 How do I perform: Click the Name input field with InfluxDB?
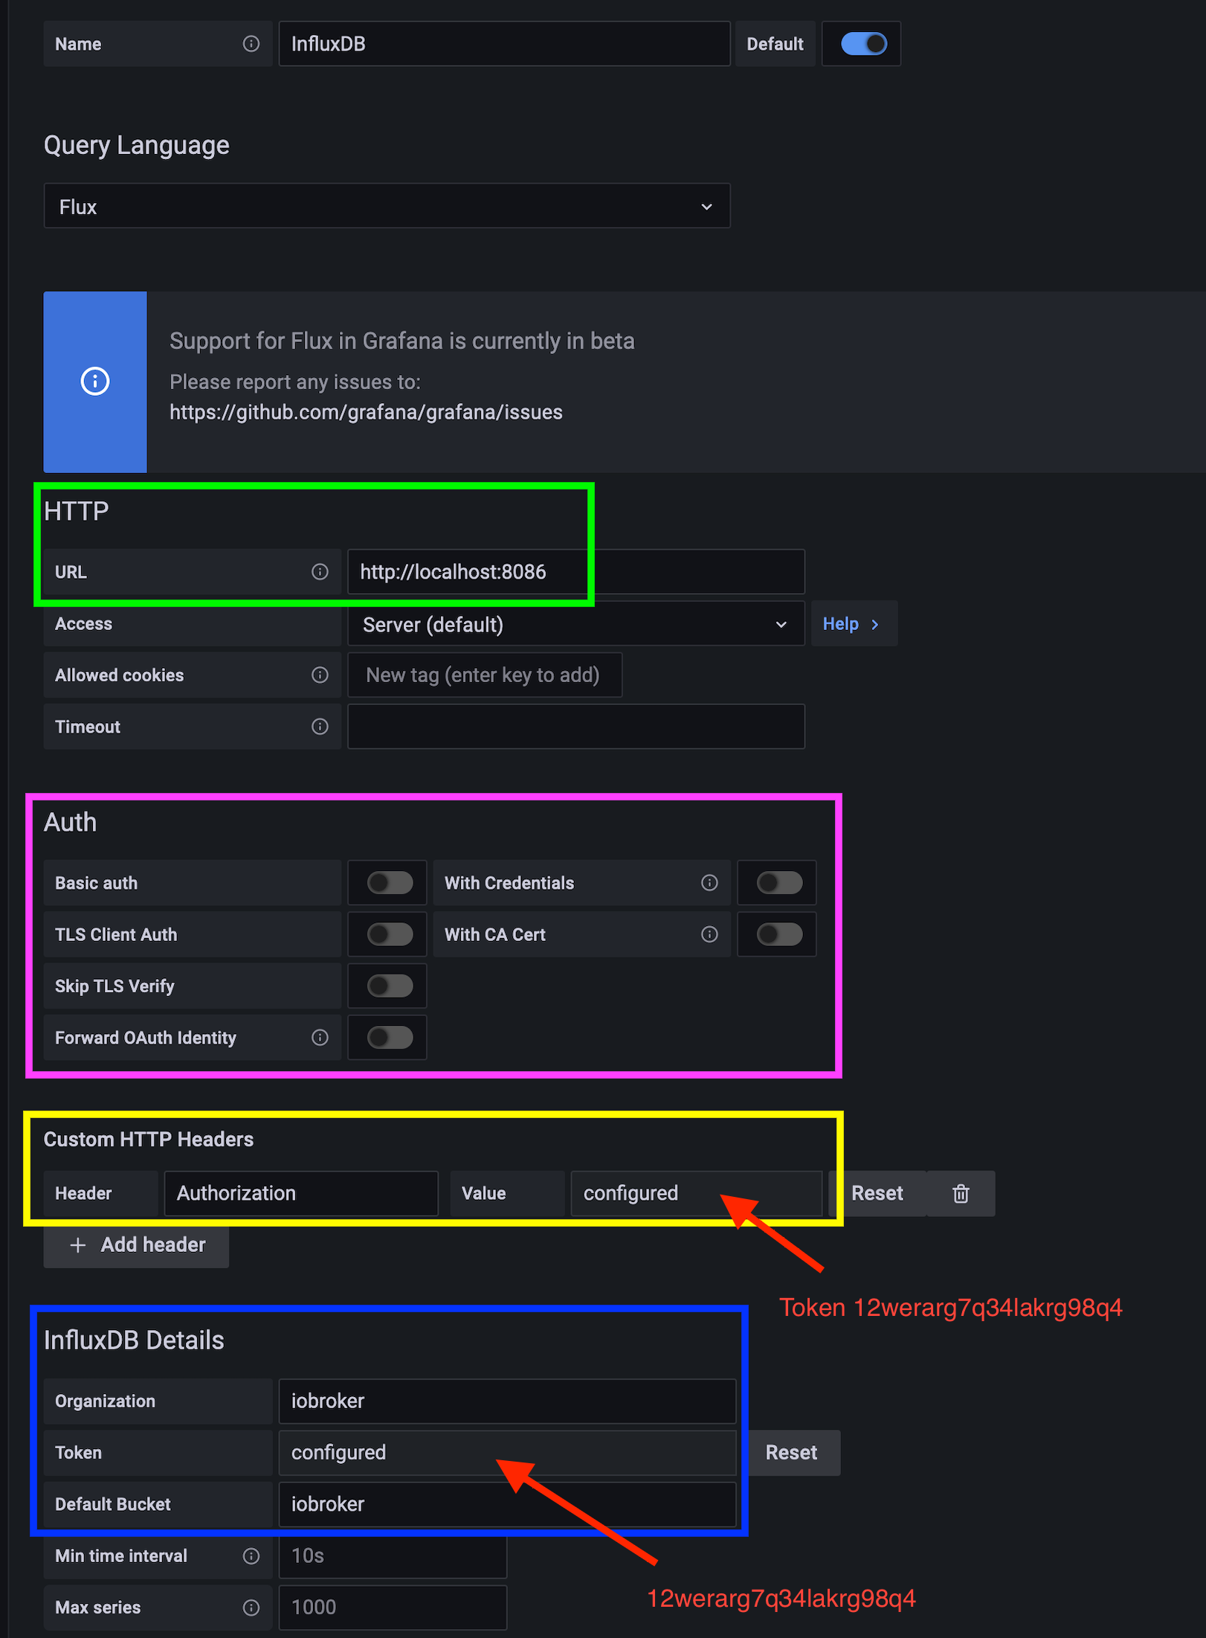(504, 44)
